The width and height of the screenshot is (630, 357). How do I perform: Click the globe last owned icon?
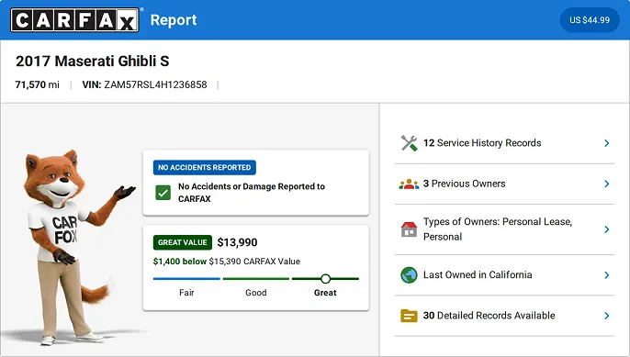pos(409,275)
